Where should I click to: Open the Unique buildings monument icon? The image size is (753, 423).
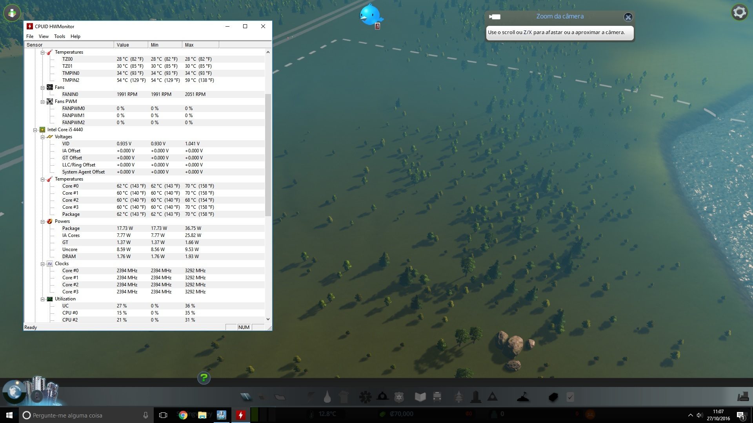click(476, 397)
